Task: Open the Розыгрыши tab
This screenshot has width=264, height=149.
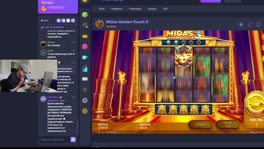Action: tap(135, 9)
